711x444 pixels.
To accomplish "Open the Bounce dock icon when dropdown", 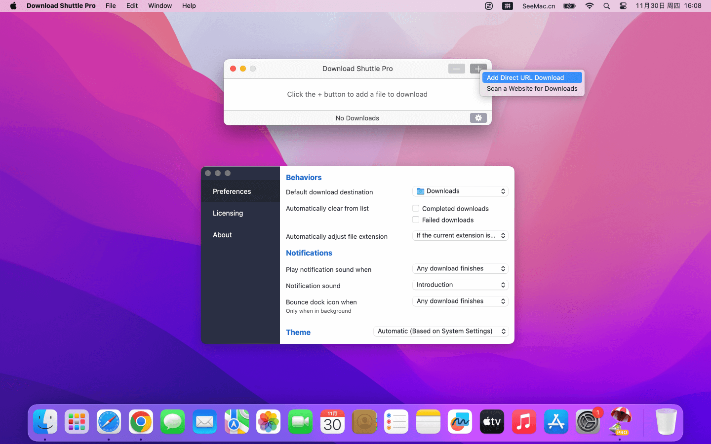I will (460, 301).
